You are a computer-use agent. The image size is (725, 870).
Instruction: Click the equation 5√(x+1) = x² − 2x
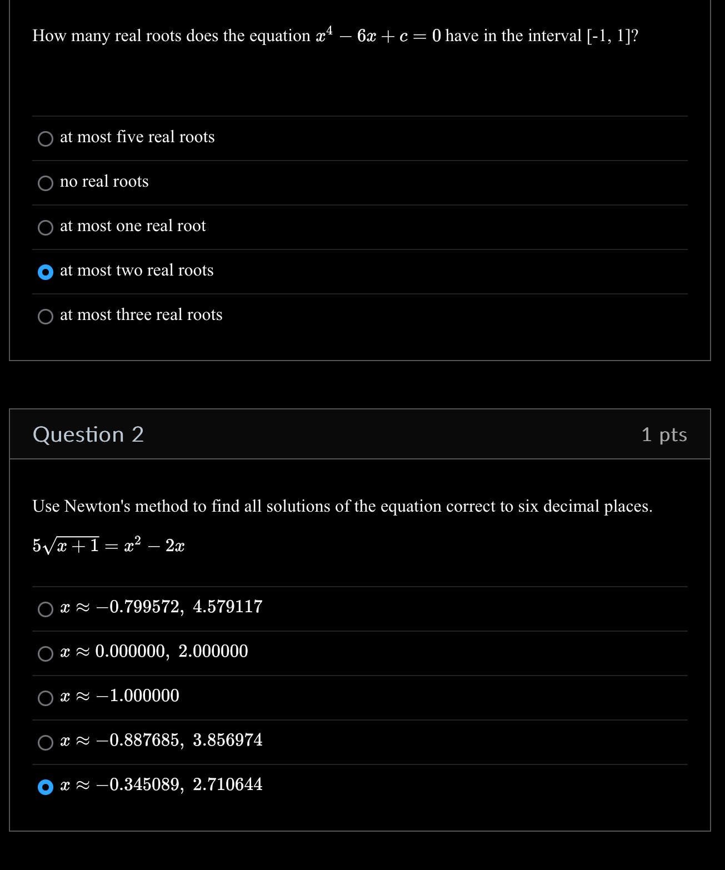[108, 544]
